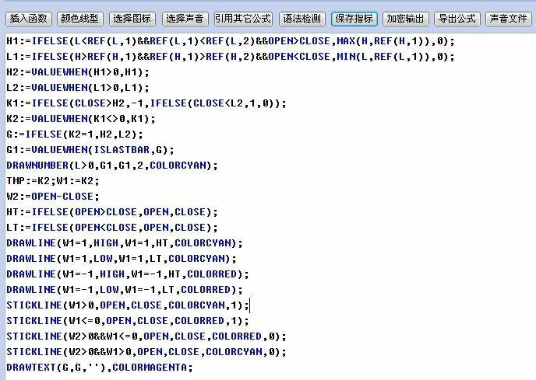The height and width of the screenshot is (380, 536).
Task: Click the 导出公式 button
Action: coord(457,19)
